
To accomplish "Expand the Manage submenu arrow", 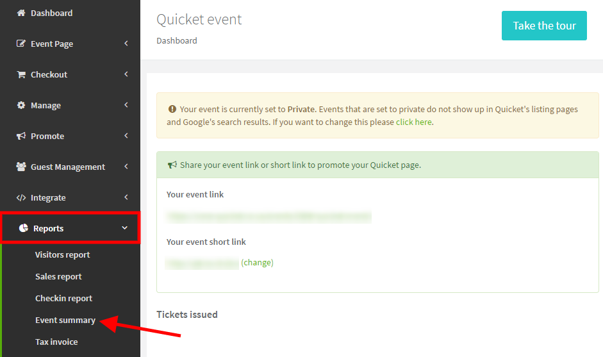I will [x=126, y=105].
